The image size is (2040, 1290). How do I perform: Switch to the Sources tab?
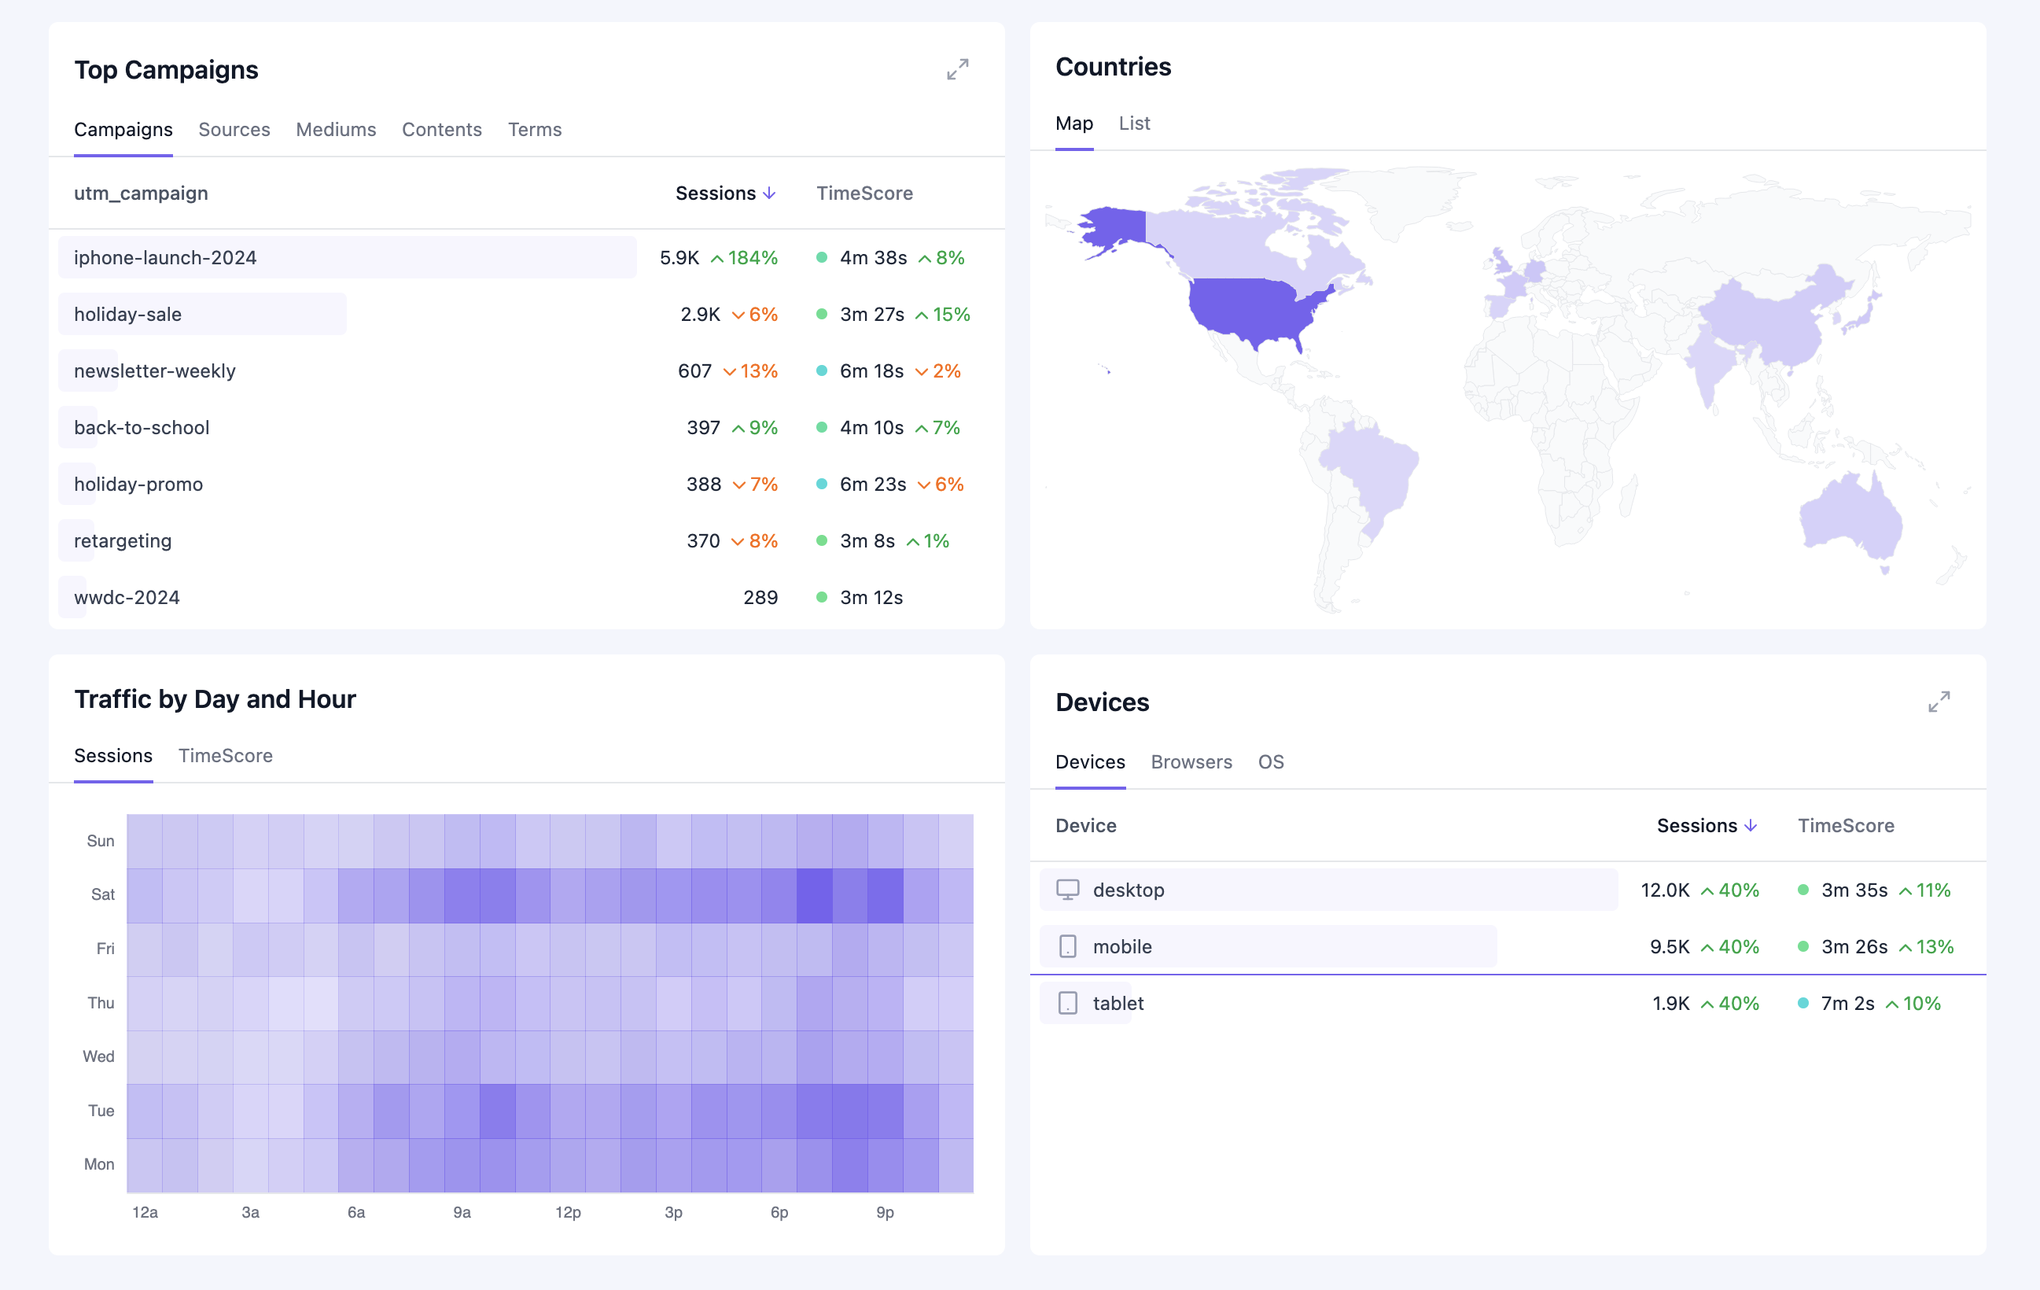coord(234,130)
